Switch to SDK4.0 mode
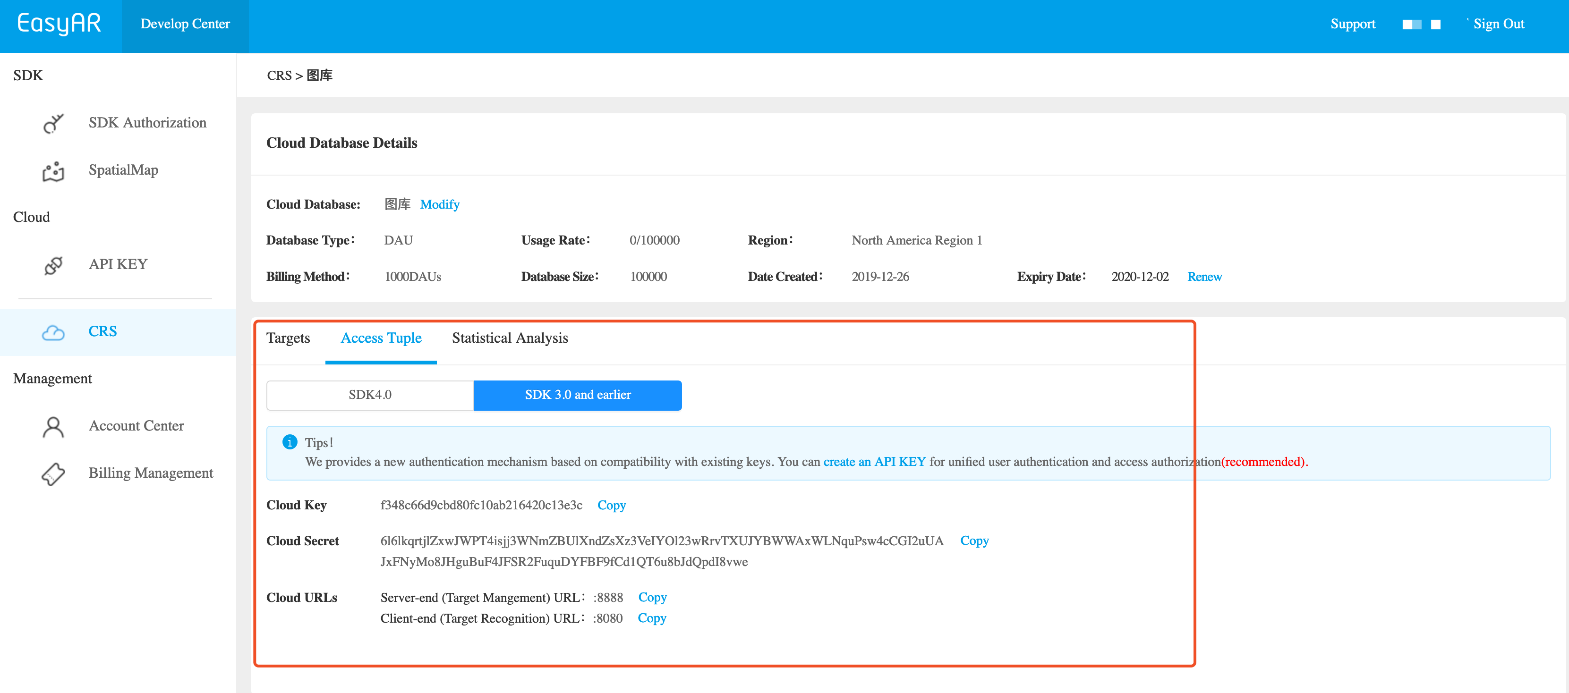 [x=370, y=395]
